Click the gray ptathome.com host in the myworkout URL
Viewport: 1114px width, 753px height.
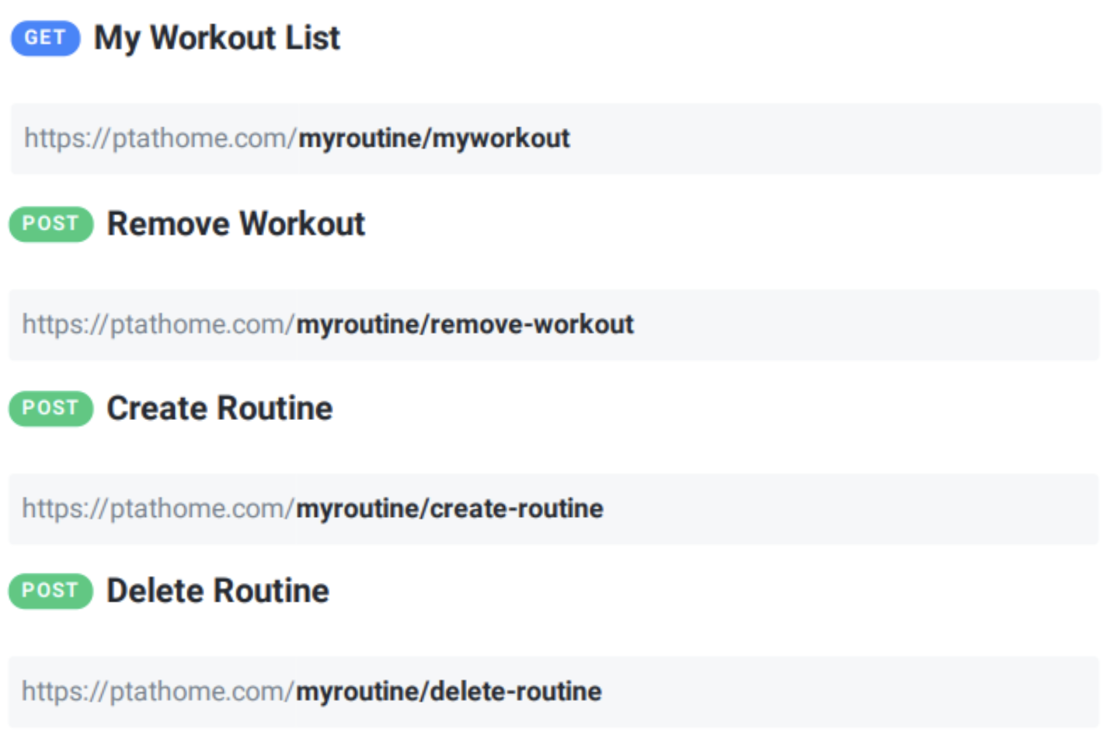pos(200,139)
